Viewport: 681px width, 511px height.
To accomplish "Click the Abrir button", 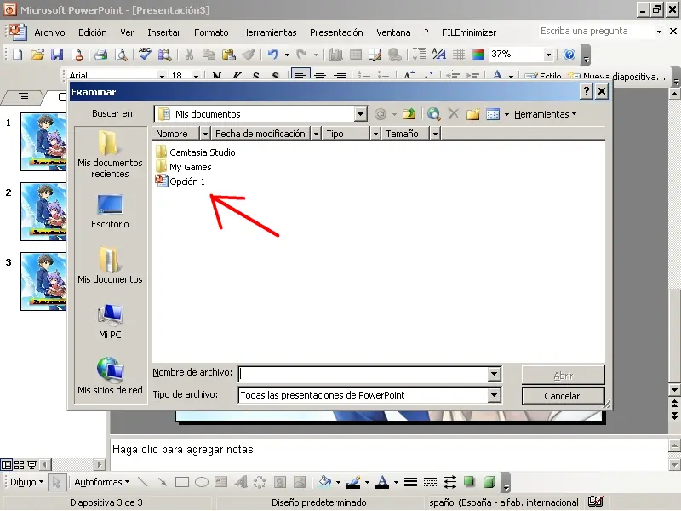I will [x=563, y=375].
